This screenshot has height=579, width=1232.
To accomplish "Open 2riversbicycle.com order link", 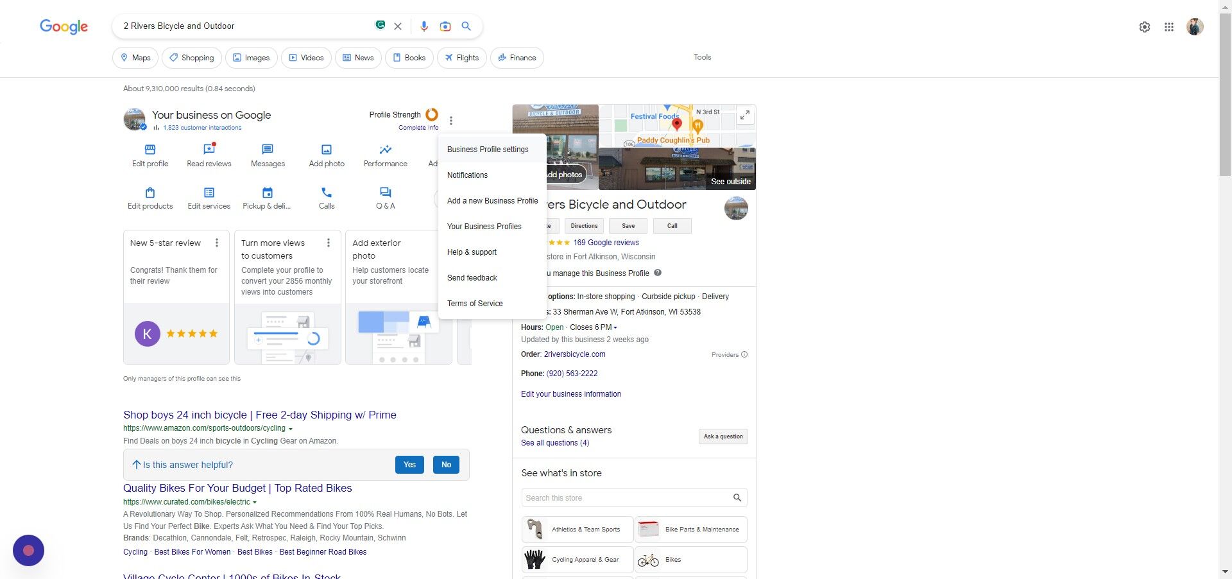I will coord(574,354).
